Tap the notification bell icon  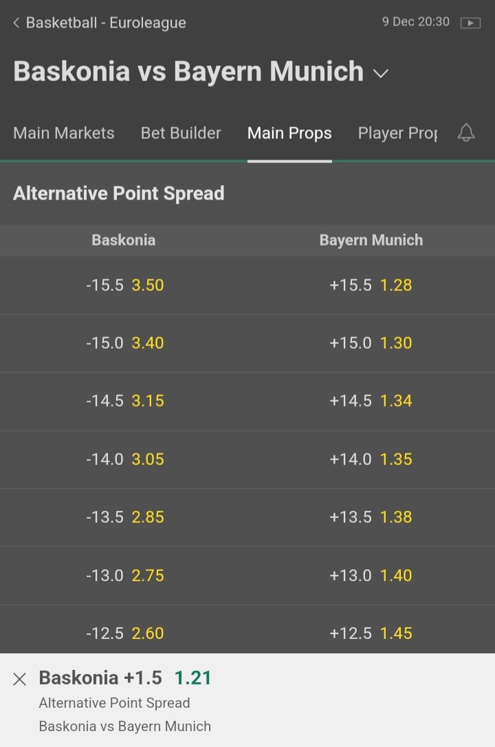466,133
